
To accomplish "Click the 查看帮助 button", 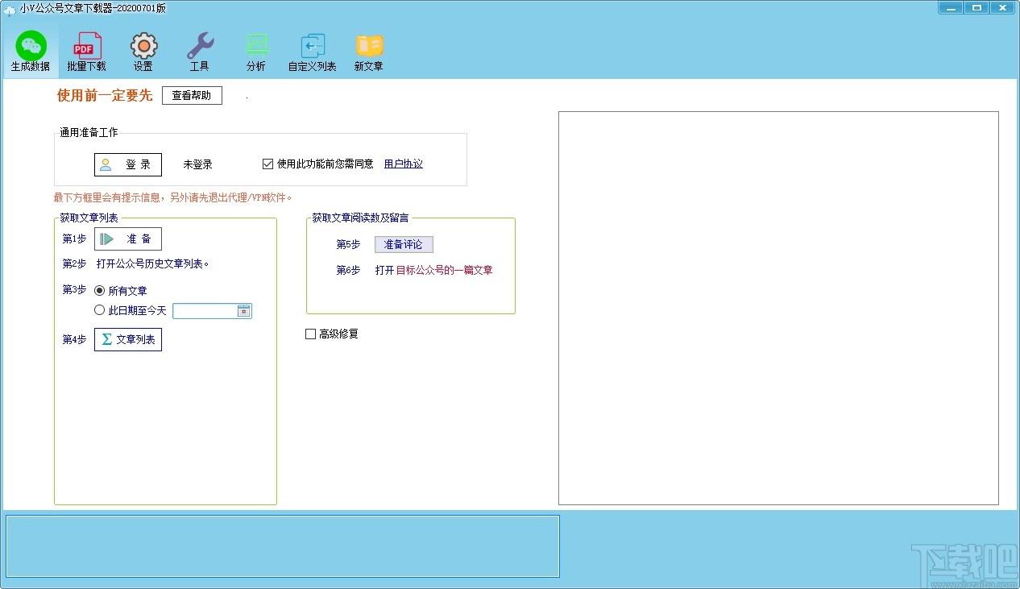I will [192, 95].
